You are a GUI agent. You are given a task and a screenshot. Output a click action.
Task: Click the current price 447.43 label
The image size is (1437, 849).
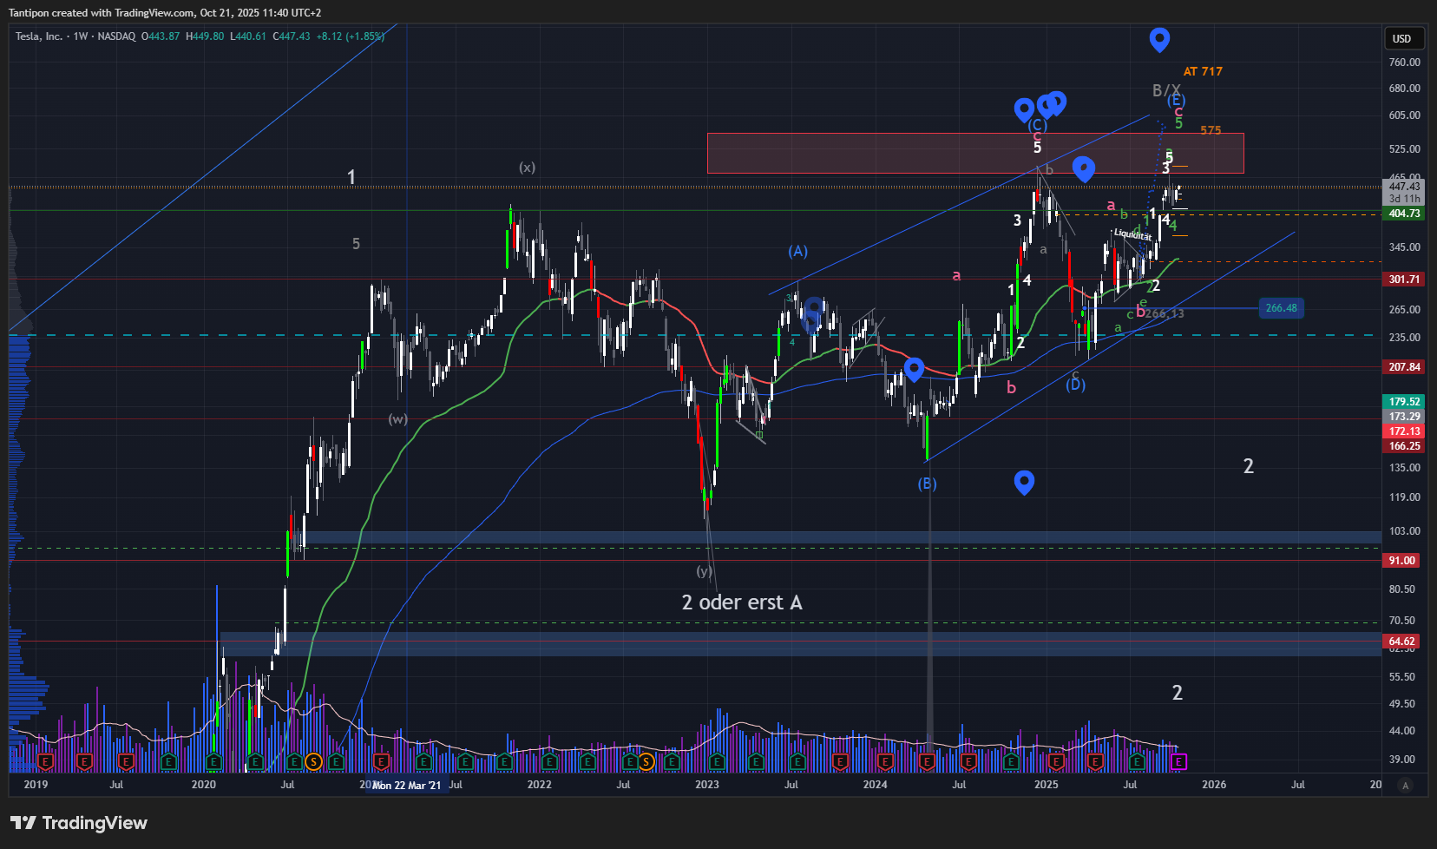pyautogui.click(x=1404, y=187)
